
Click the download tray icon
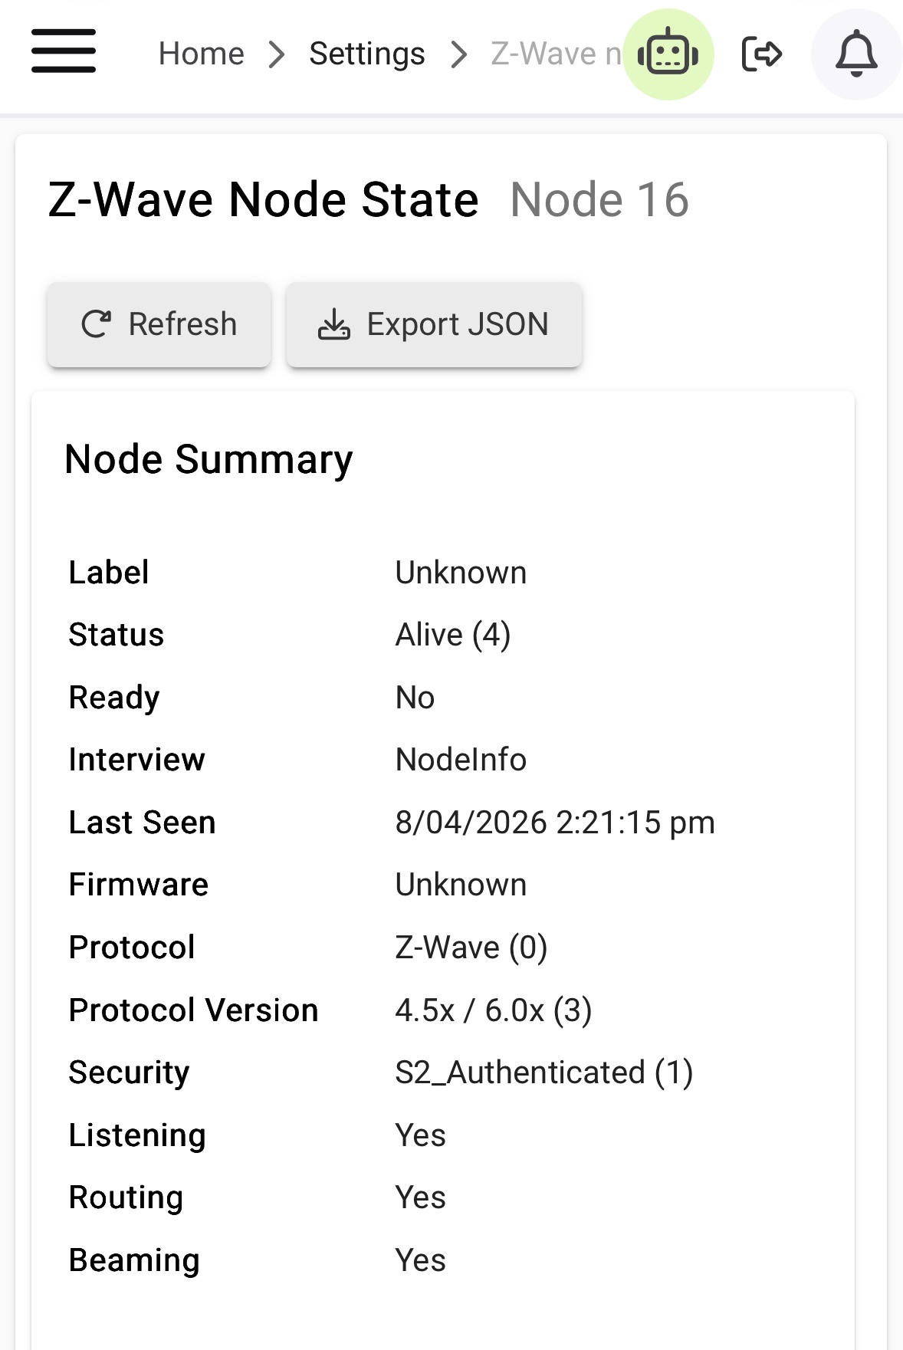pyautogui.click(x=334, y=324)
